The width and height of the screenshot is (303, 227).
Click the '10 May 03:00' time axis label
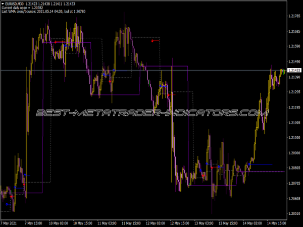point(60,222)
